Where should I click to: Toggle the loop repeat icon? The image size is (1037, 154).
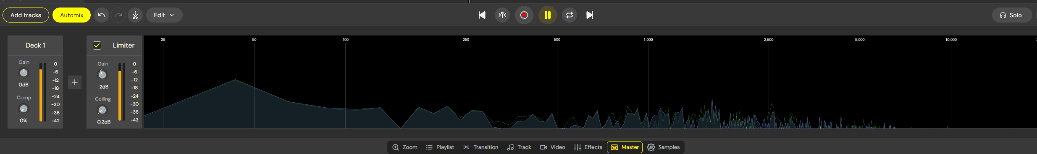pyautogui.click(x=570, y=15)
